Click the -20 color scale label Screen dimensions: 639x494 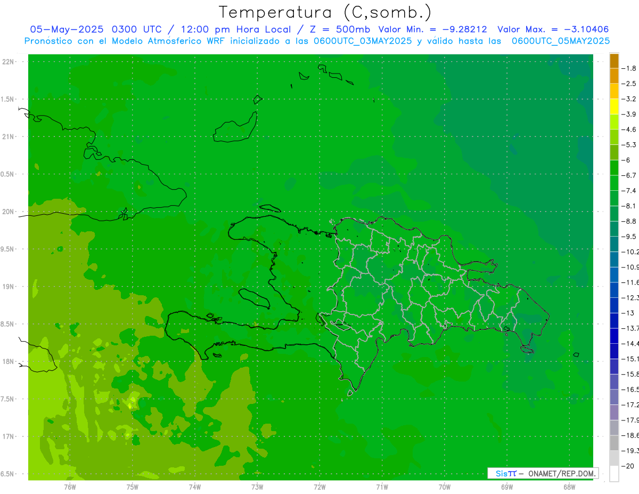click(628, 466)
